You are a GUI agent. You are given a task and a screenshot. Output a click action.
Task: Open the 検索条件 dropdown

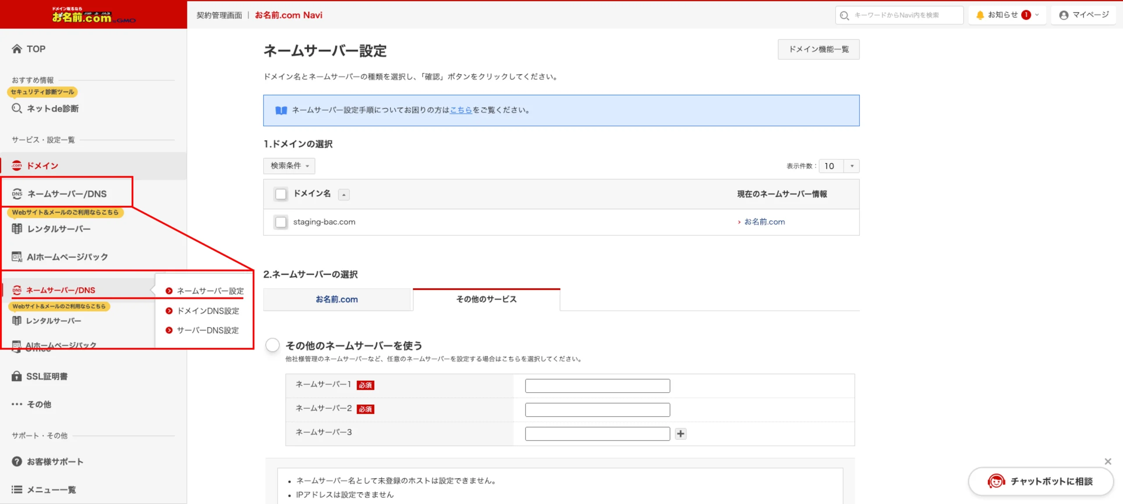coord(289,166)
